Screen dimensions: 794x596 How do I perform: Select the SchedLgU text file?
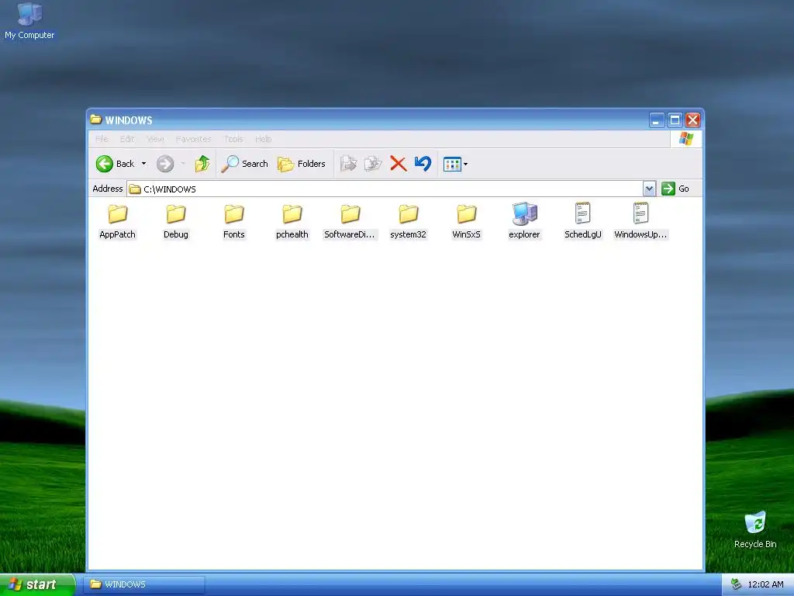coord(583,221)
